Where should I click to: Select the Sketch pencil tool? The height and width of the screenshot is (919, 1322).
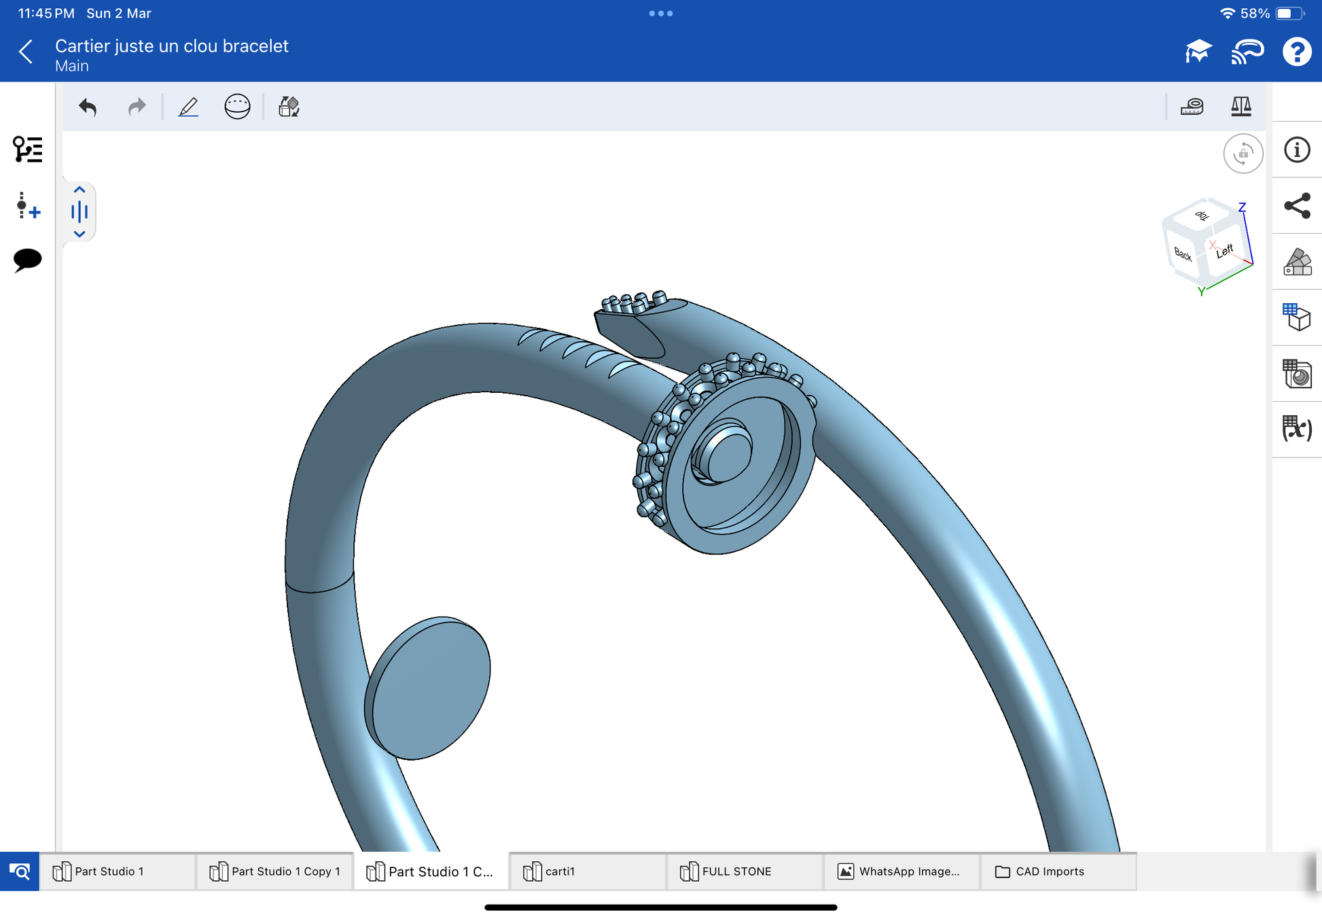[x=188, y=107]
